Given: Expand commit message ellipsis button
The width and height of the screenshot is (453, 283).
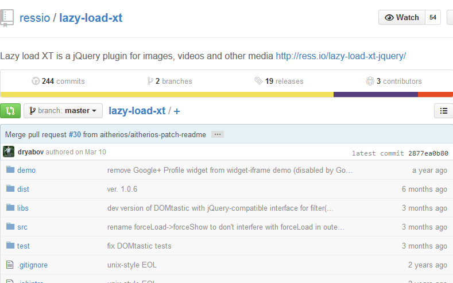Looking at the screenshot, I should [x=218, y=134].
